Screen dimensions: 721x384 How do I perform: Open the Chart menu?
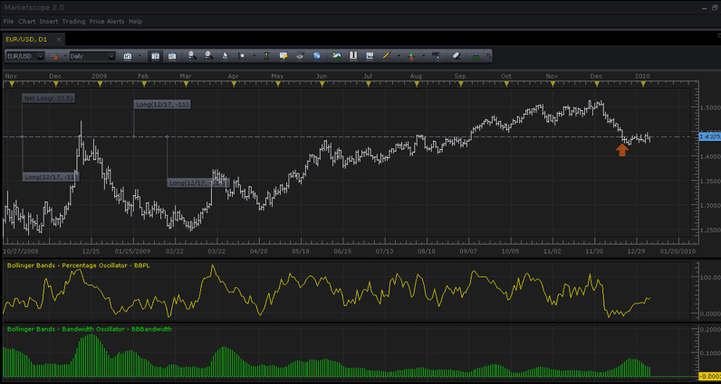click(x=26, y=22)
